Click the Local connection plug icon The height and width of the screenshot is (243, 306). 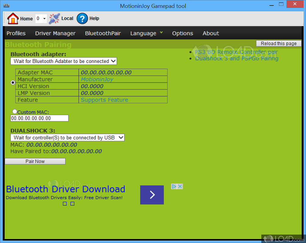(x=54, y=19)
